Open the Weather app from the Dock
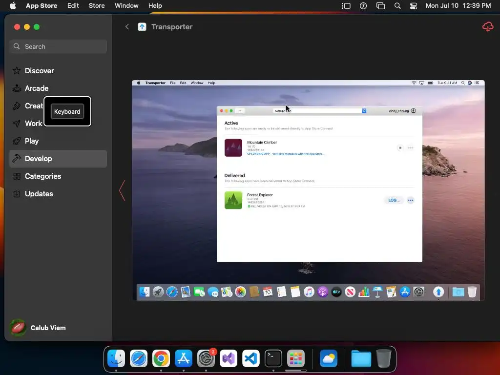500x375 pixels. tap(329, 358)
